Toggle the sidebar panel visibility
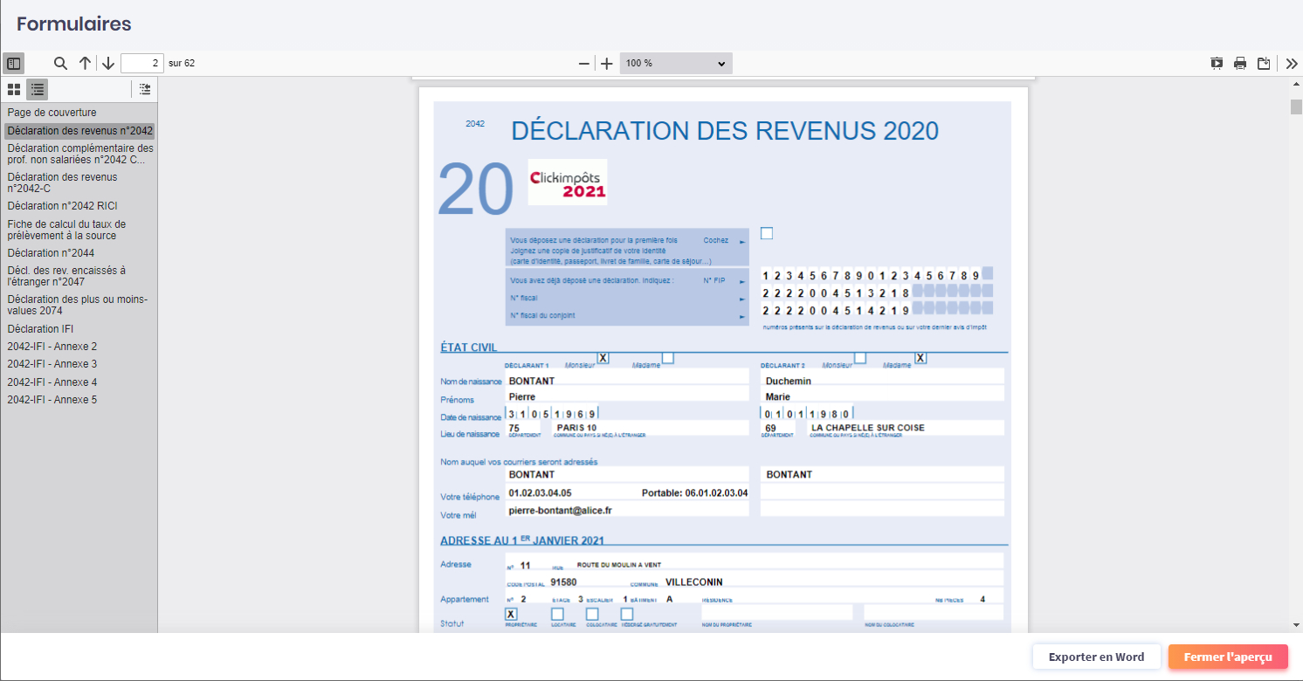Viewport: 1303px width, 681px height. [13, 63]
